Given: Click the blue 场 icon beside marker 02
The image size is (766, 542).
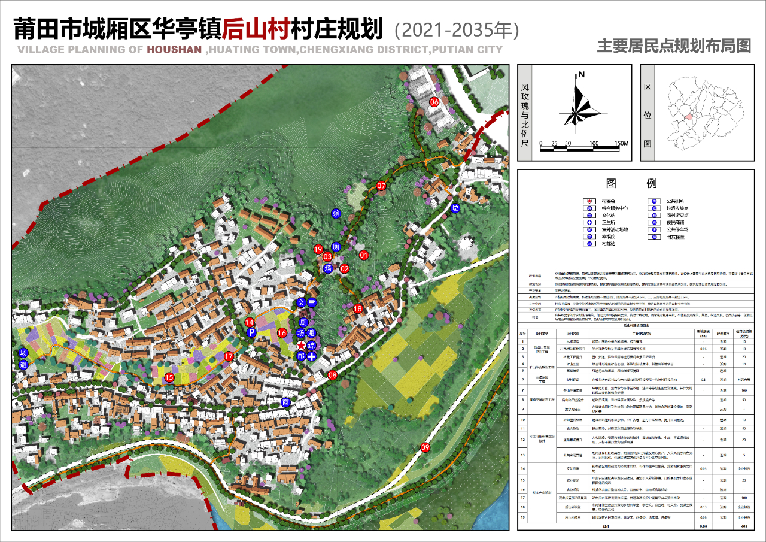Looking at the screenshot, I should coord(328,269).
